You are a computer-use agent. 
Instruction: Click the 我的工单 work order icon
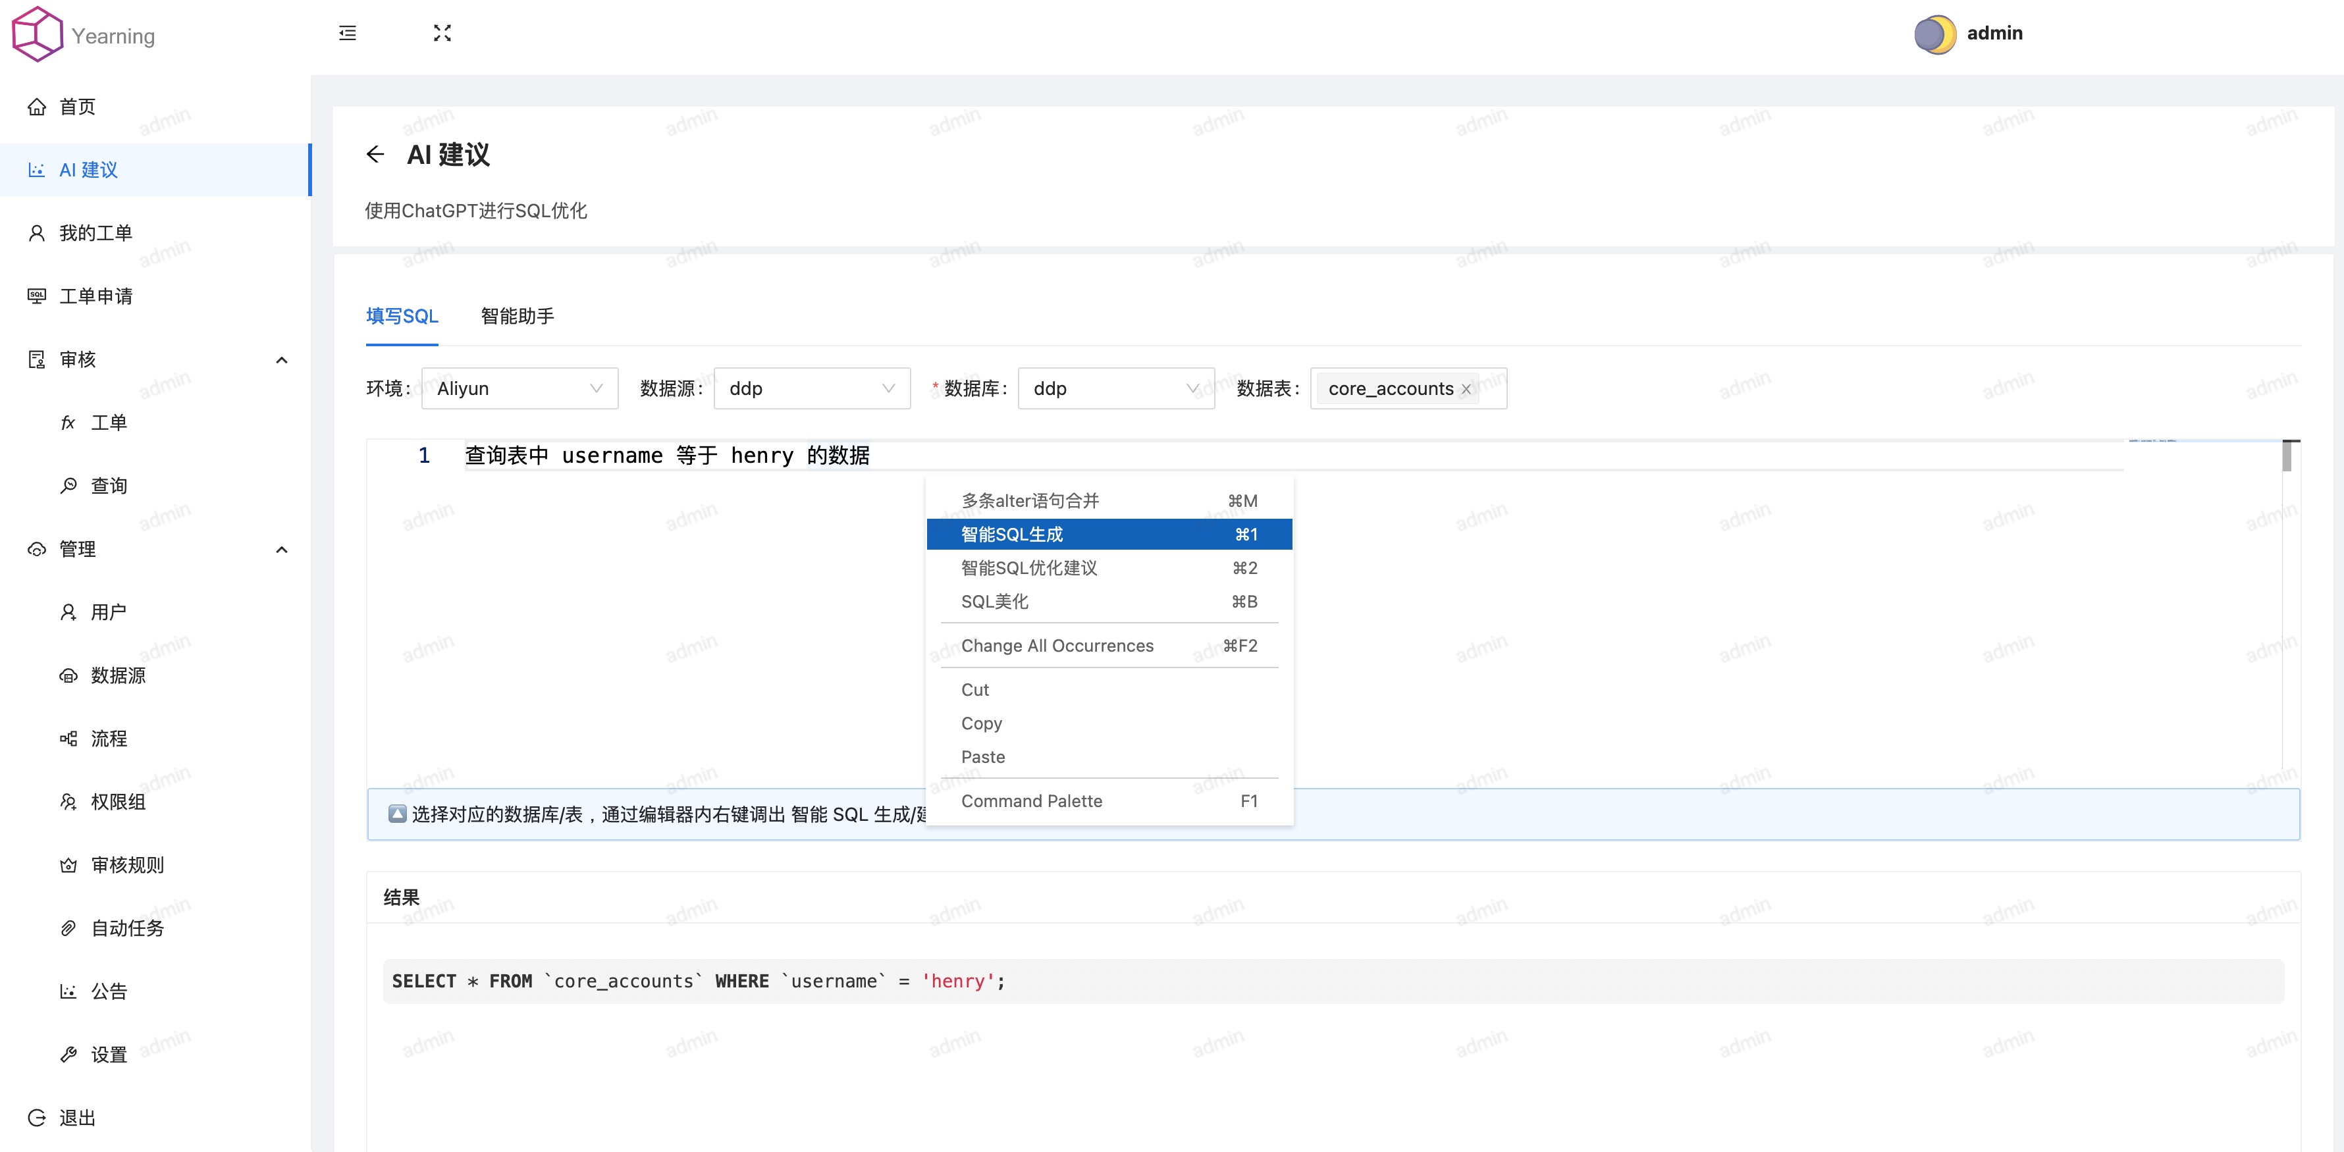tap(38, 232)
